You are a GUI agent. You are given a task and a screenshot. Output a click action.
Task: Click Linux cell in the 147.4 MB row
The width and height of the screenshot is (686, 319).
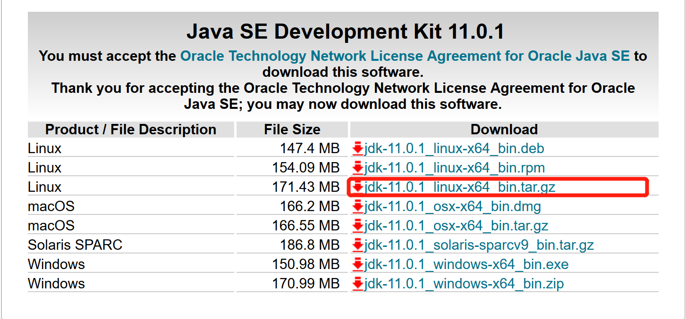131,149
